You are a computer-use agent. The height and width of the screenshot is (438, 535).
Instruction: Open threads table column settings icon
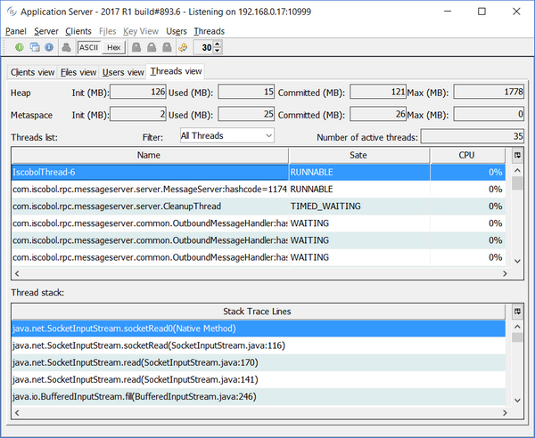coord(517,155)
